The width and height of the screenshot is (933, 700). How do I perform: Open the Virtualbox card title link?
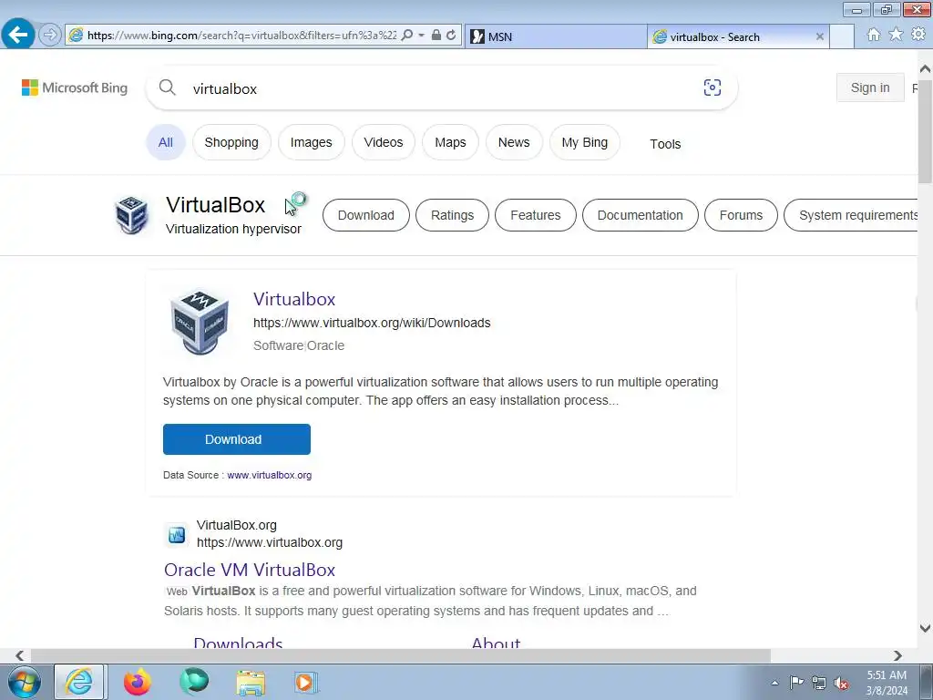point(294,299)
